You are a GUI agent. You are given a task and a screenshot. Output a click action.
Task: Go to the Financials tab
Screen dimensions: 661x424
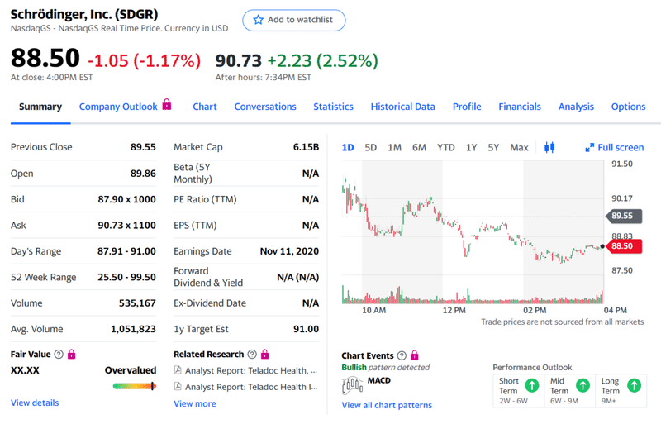[520, 107]
